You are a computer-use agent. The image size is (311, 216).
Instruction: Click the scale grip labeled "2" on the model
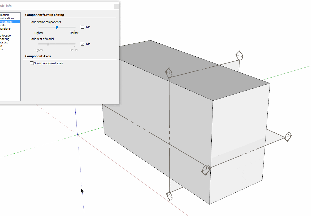[206, 169]
